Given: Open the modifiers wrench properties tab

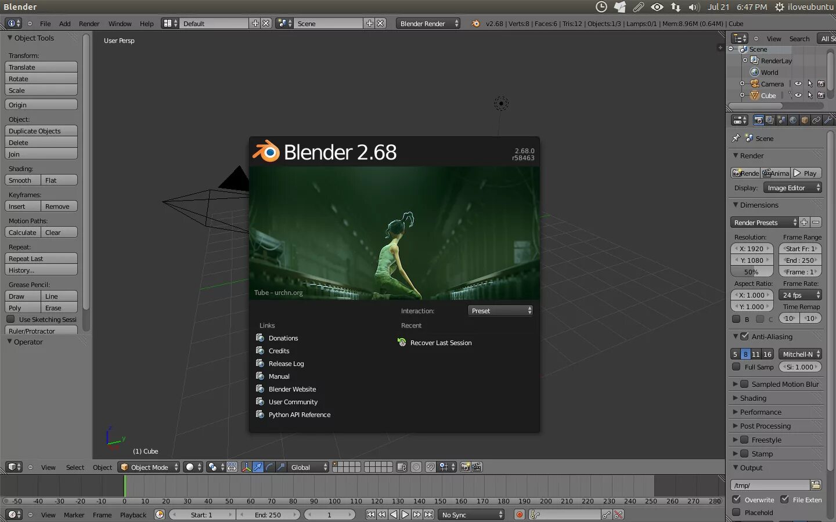Looking at the screenshot, I should point(828,120).
